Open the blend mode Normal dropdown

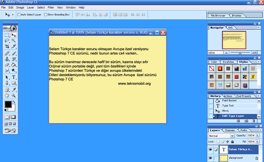[x=232, y=136]
